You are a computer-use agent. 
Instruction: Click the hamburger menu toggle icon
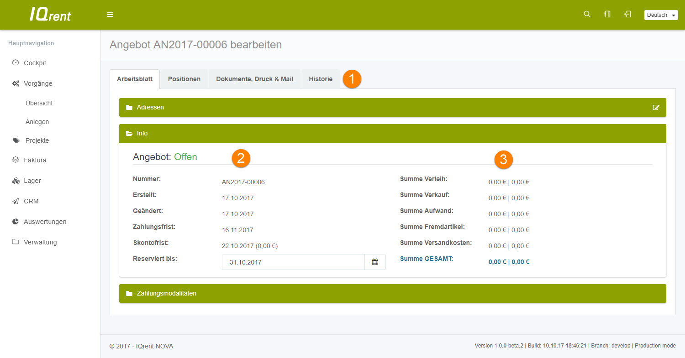point(110,15)
